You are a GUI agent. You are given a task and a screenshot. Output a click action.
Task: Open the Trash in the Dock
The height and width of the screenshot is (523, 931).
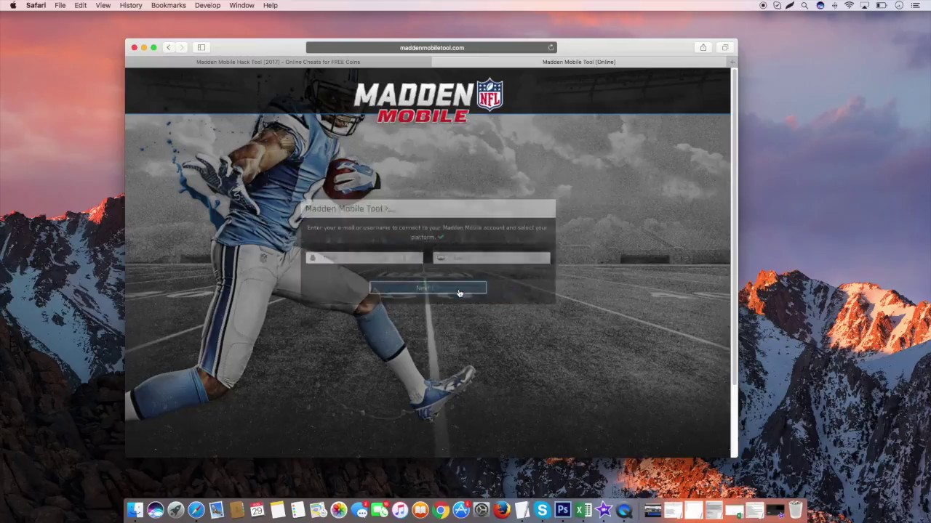pyautogui.click(x=795, y=510)
